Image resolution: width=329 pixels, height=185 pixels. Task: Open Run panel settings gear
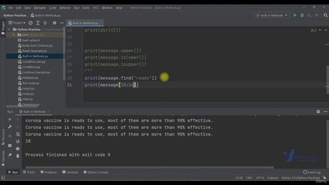tap(318, 112)
